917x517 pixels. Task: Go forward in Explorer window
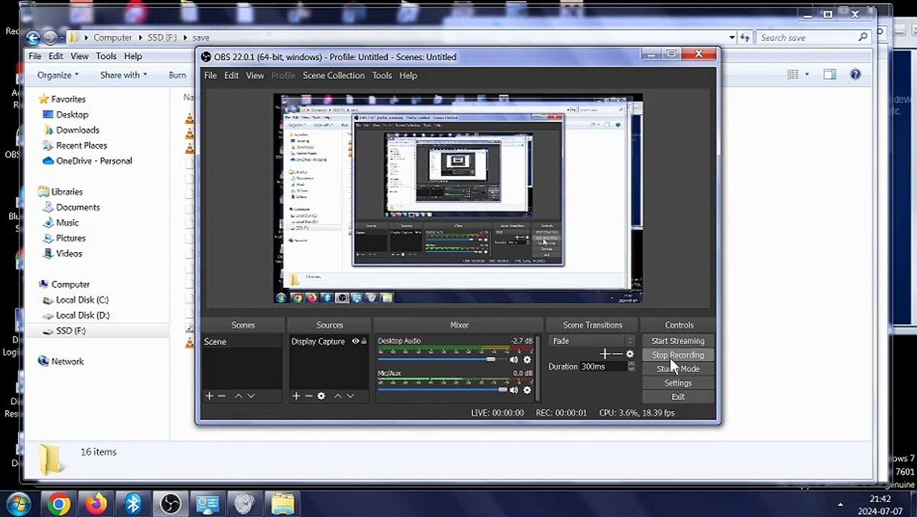(50, 37)
